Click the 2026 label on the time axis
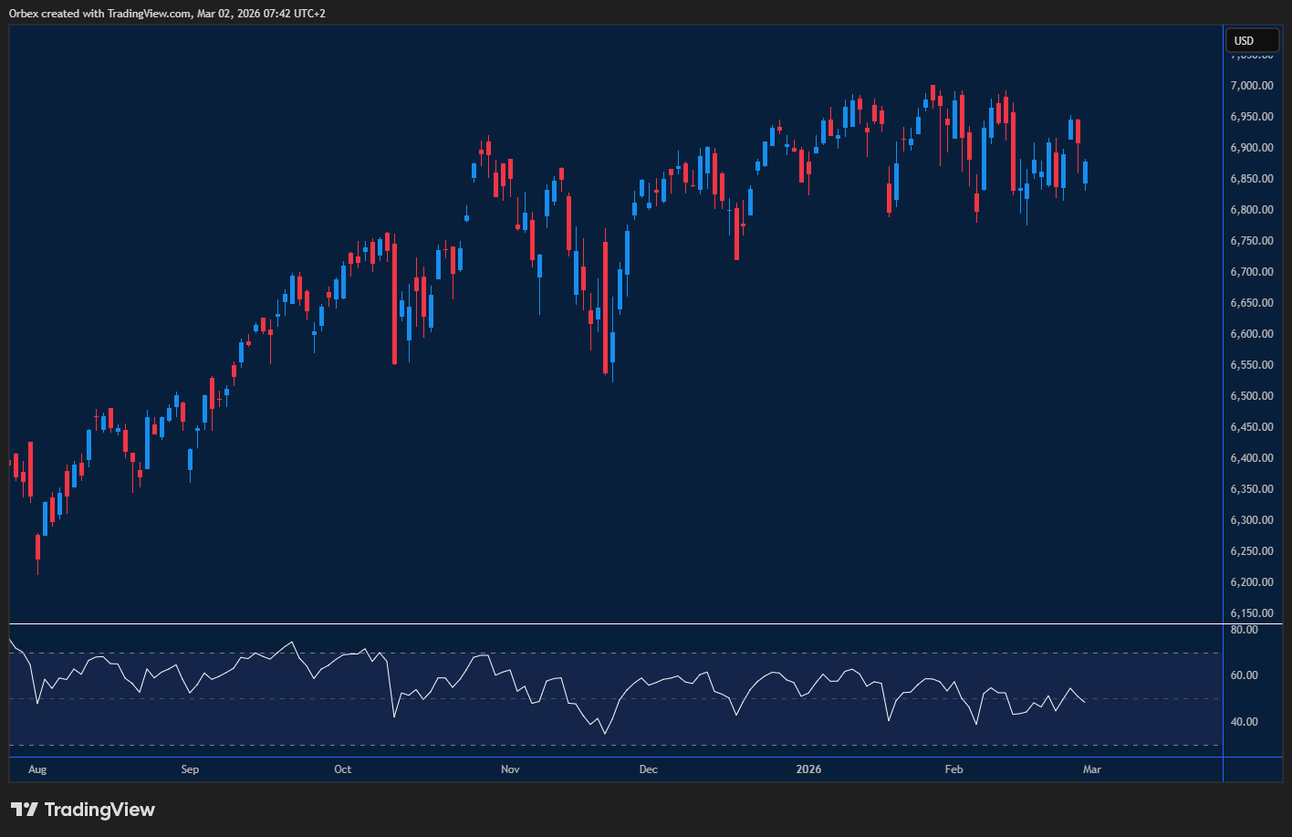Image resolution: width=1292 pixels, height=837 pixels. coord(807,769)
